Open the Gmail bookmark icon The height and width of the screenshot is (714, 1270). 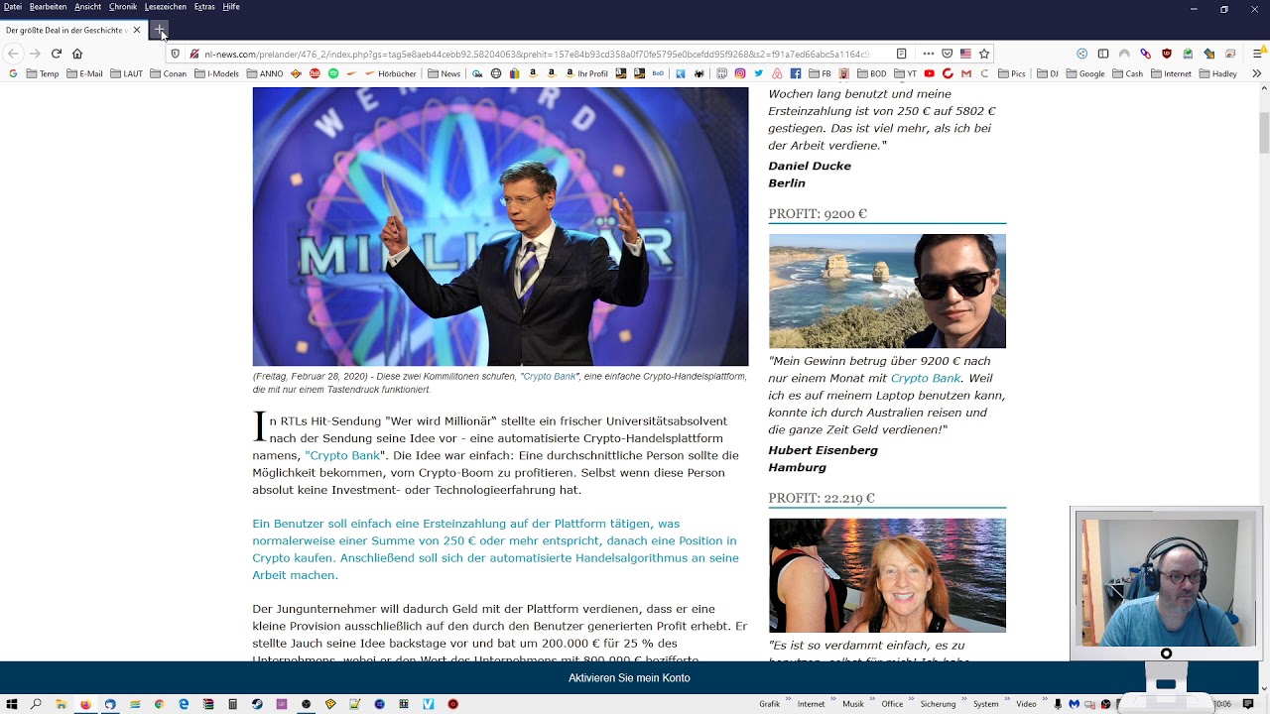[966, 73]
